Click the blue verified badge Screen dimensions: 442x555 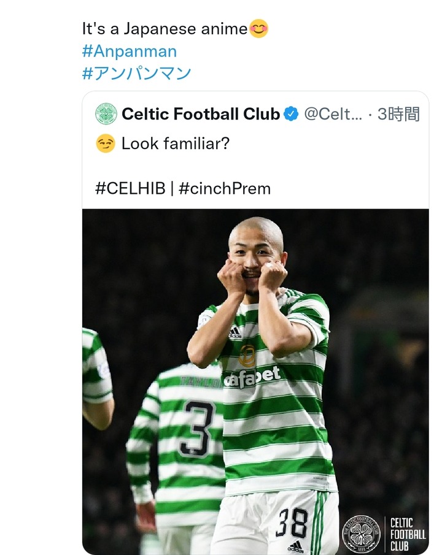[x=290, y=113]
